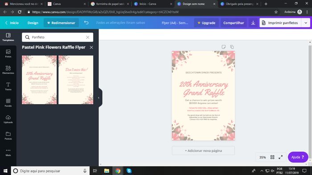Click the undo arrow in toolbar
312x175 pixels.
pos(86,23)
